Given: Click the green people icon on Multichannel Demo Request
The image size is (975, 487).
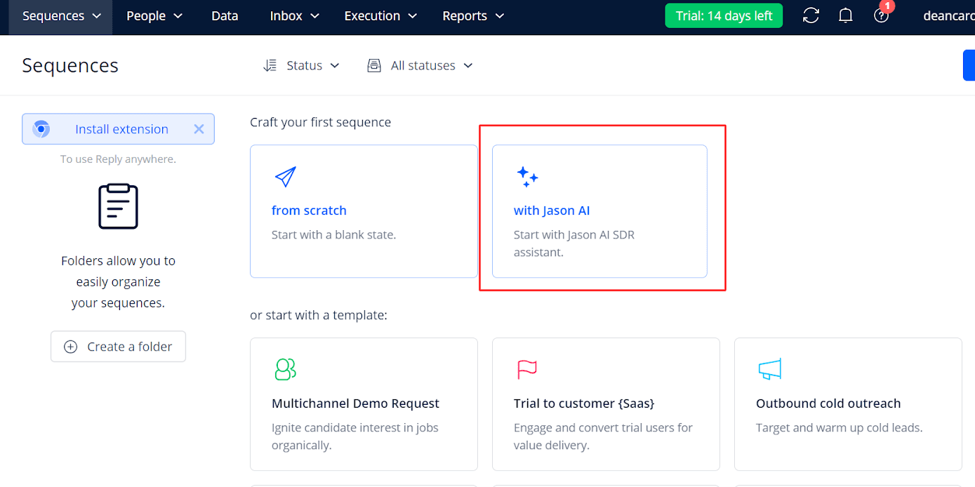Looking at the screenshot, I should pyautogui.click(x=284, y=370).
